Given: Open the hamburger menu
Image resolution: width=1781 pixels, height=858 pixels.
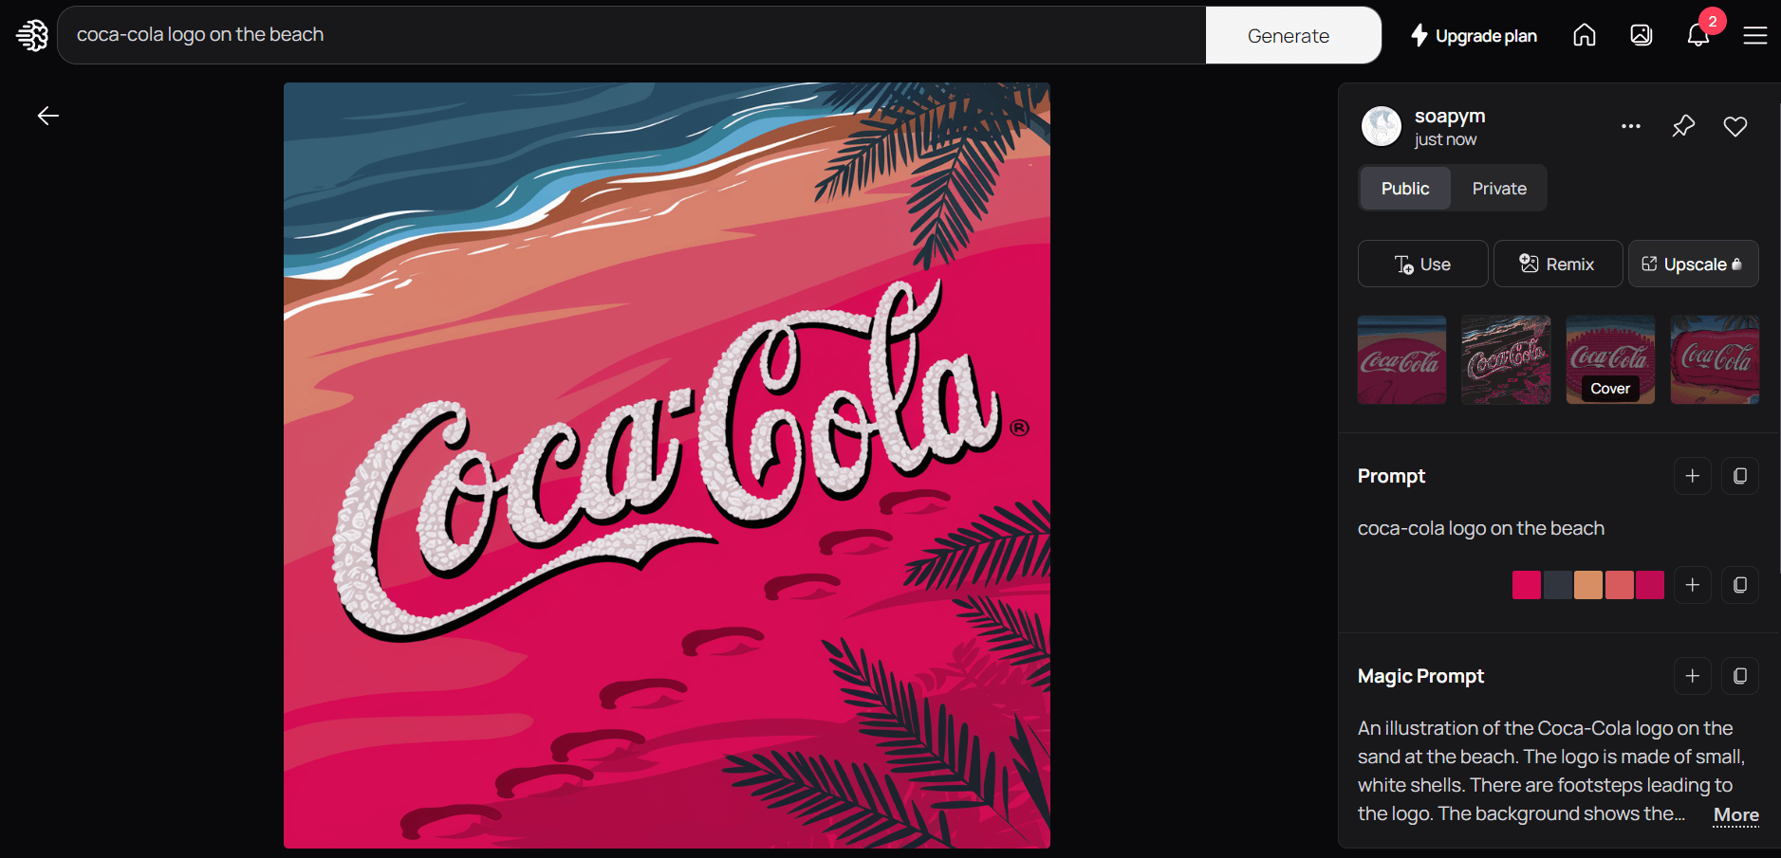Looking at the screenshot, I should 1755,35.
